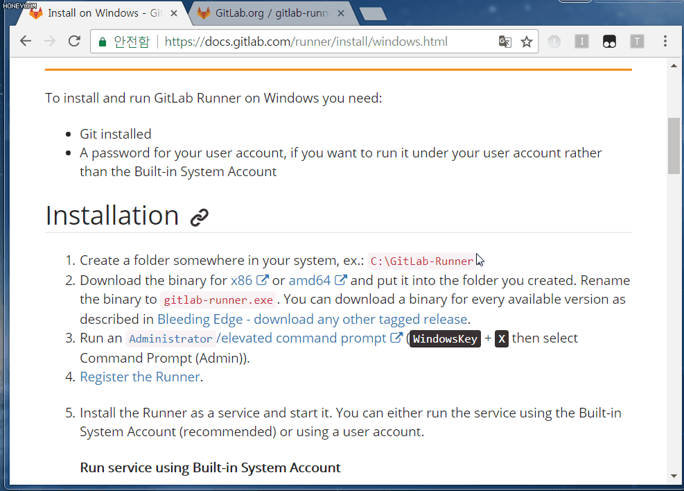
Task: Close the Install on Windows tab
Action: (174, 14)
